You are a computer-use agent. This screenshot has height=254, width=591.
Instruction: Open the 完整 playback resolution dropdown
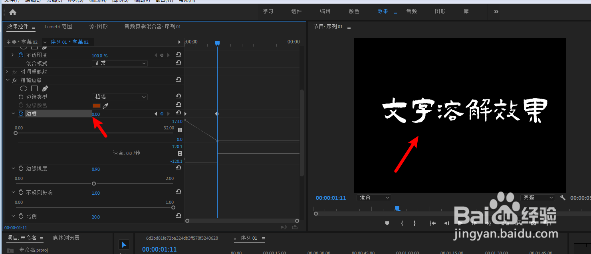pyautogui.click(x=538, y=197)
